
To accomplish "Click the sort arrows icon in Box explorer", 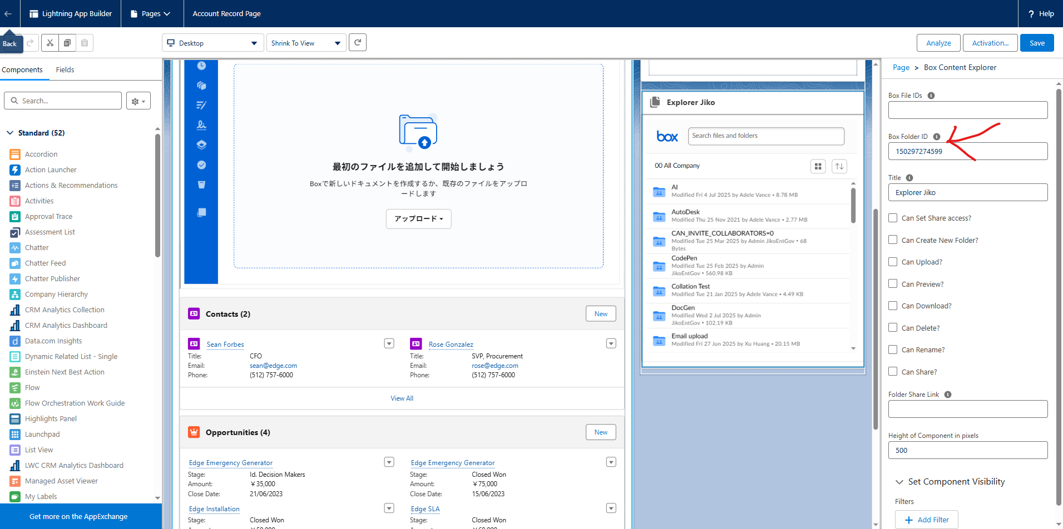I will 839,166.
